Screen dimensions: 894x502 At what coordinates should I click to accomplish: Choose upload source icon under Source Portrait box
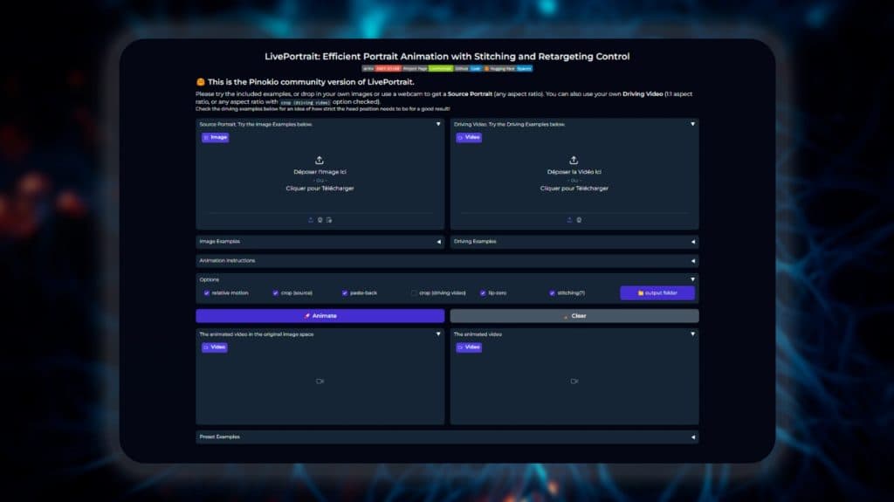point(311,220)
